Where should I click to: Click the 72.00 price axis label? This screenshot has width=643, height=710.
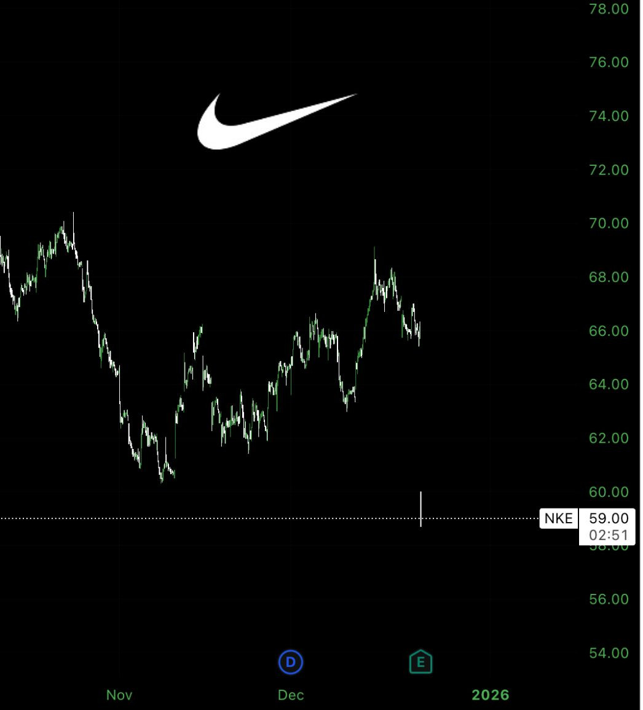(x=609, y=170)
